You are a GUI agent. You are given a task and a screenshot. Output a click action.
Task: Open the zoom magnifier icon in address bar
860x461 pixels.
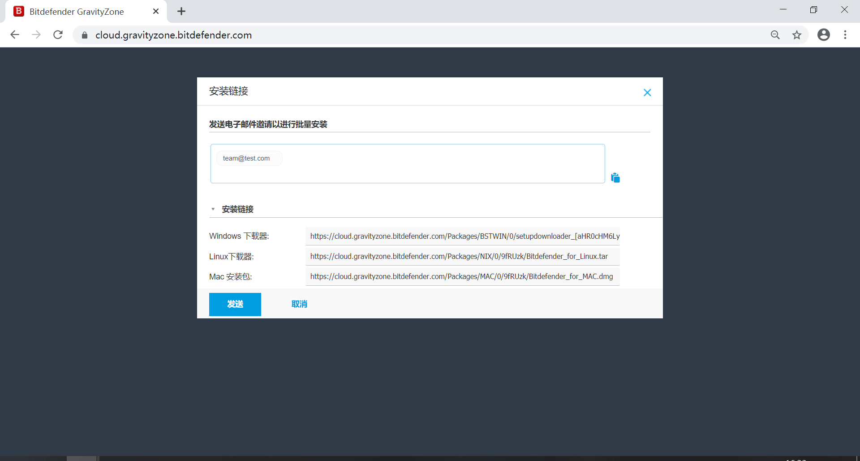click(775, 35)
